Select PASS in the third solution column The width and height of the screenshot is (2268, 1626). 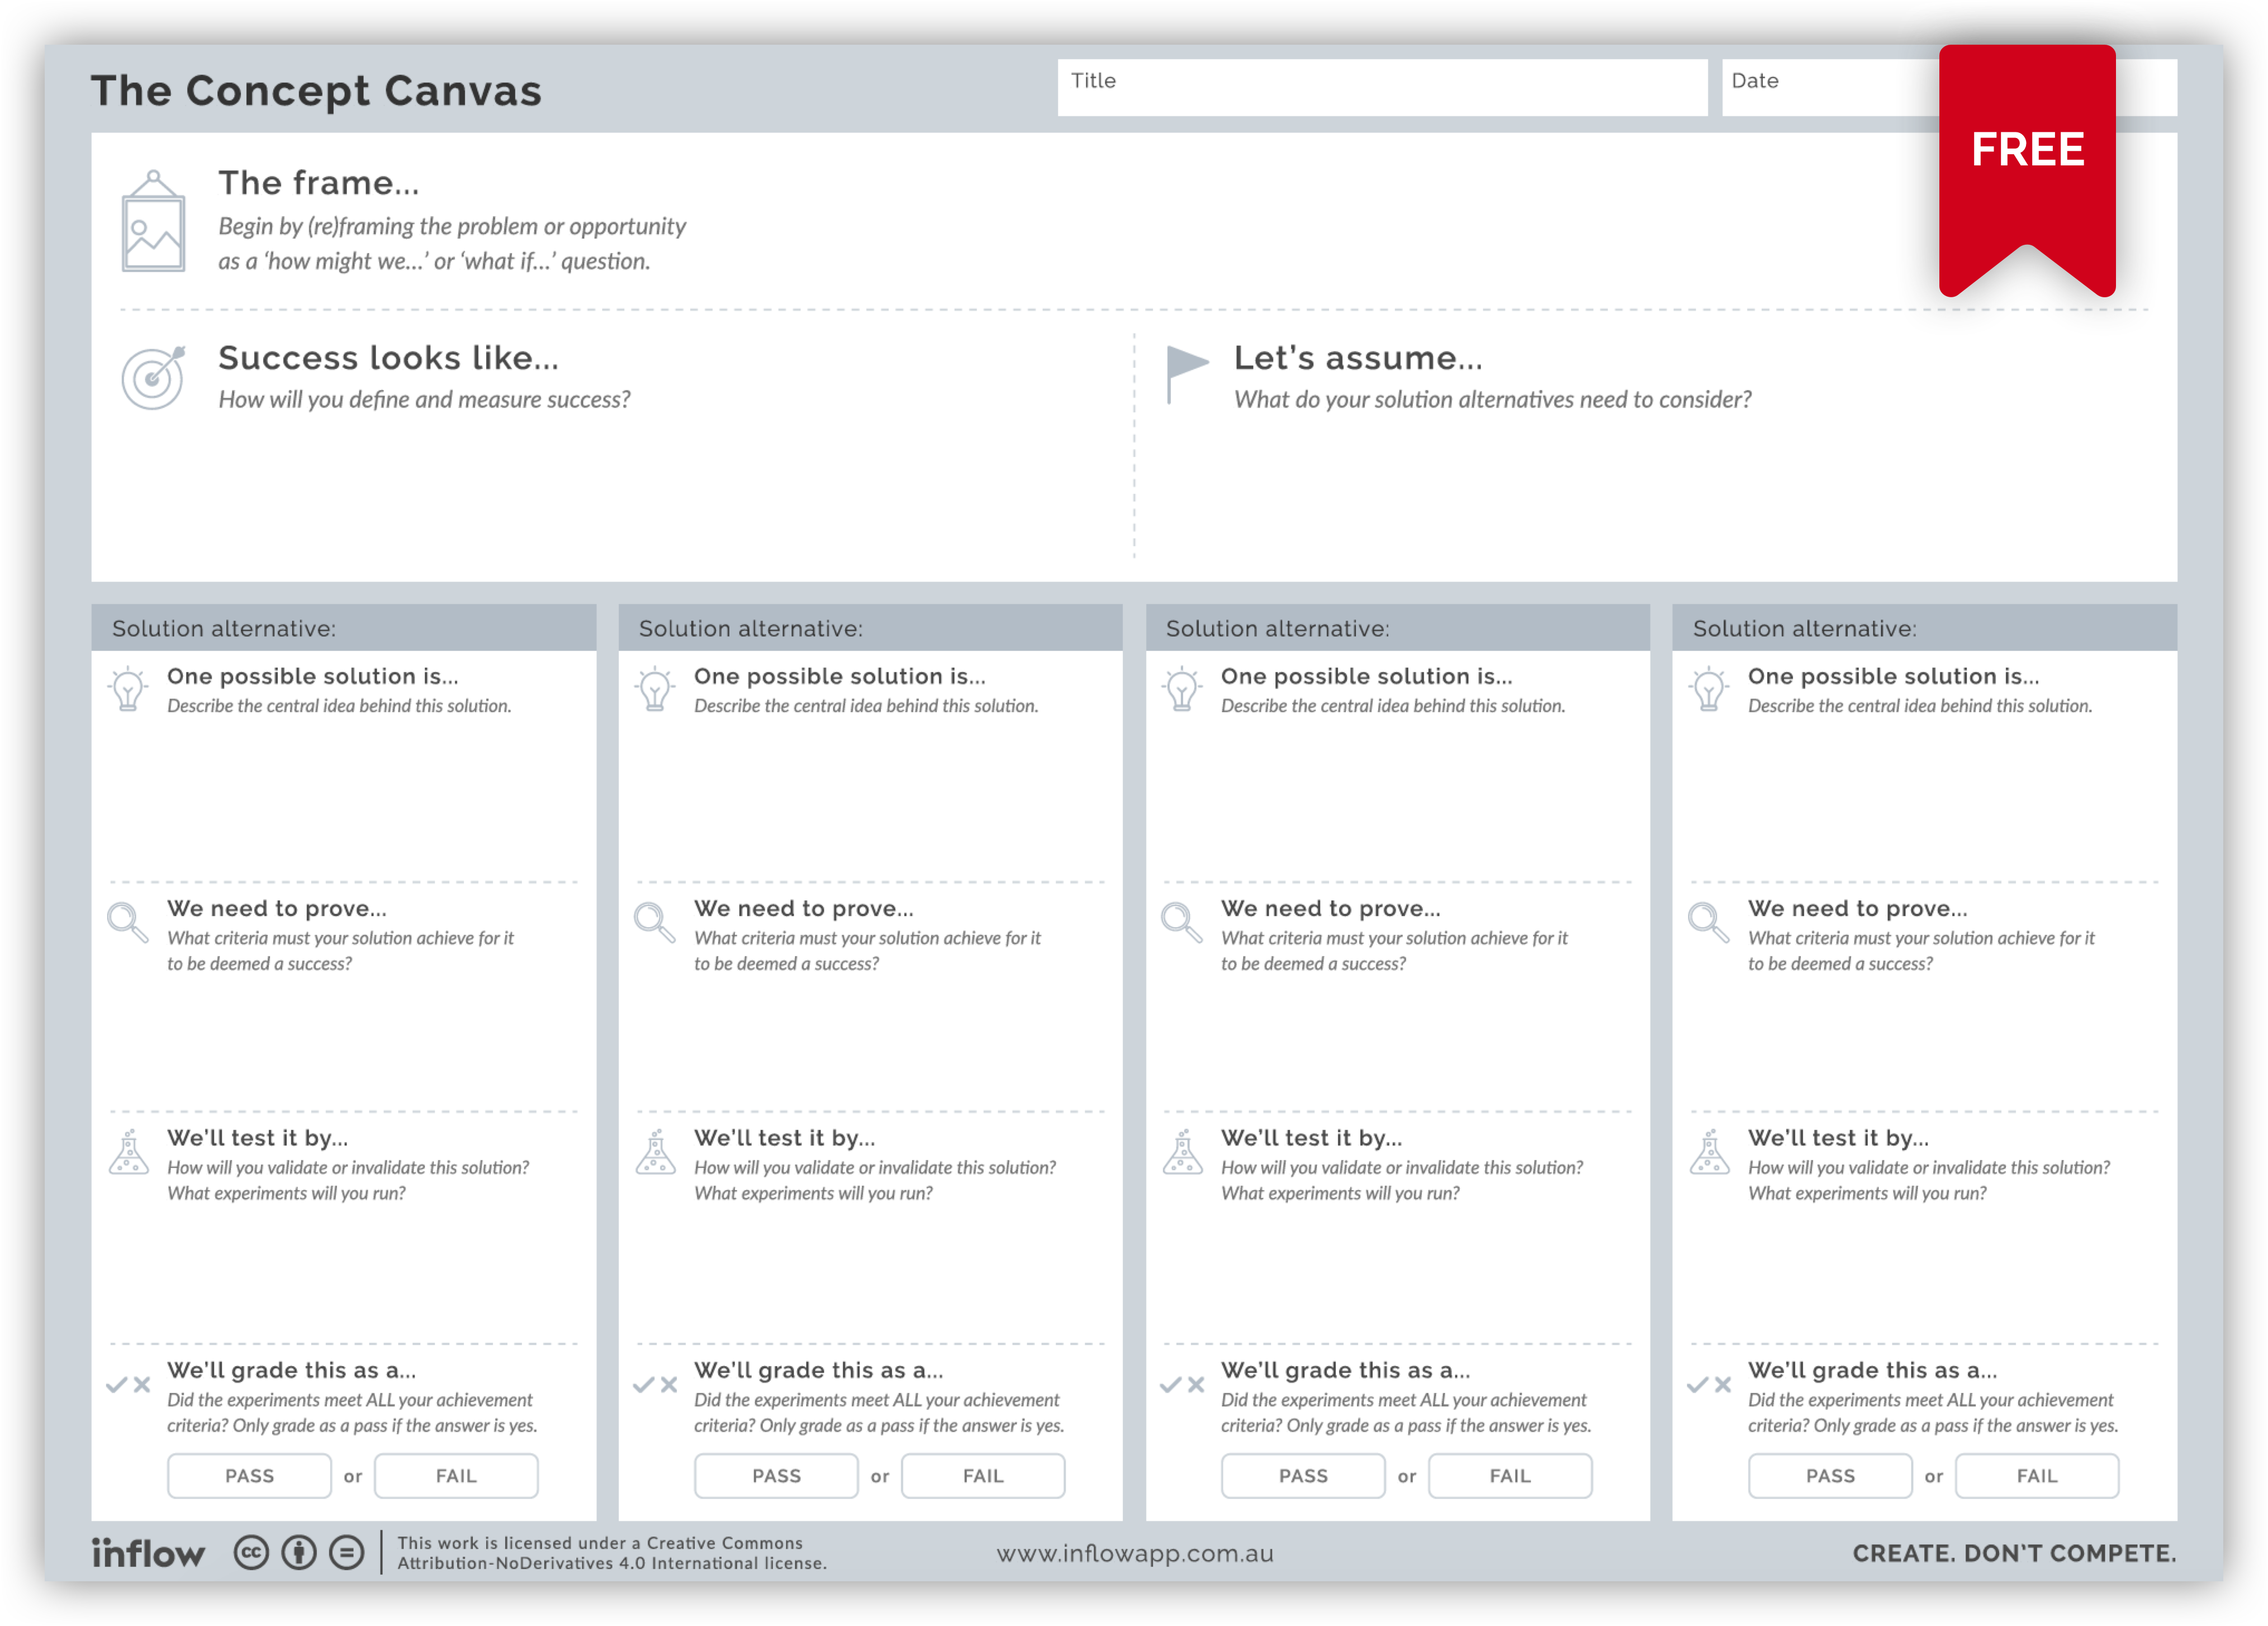[1303, 1476]
